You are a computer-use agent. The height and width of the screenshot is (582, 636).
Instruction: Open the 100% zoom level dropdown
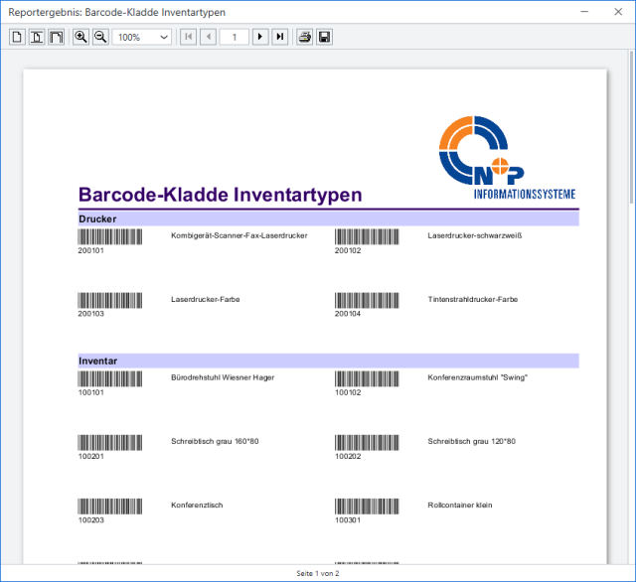point(141,38)
